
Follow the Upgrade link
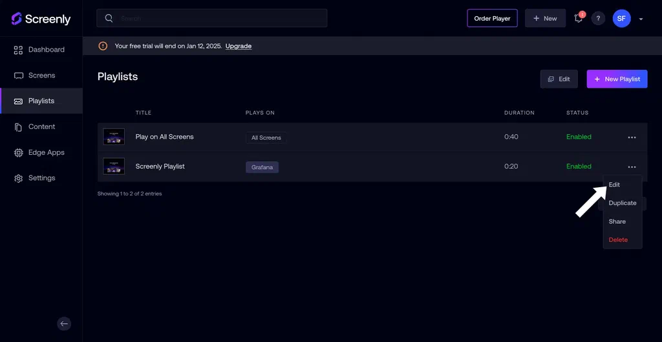pos(239,46)
